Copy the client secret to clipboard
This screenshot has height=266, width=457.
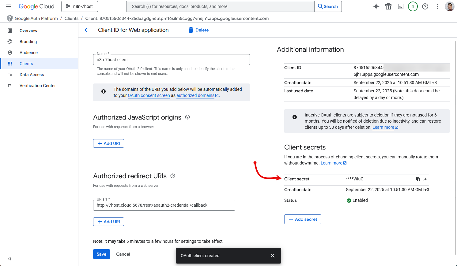418,179
